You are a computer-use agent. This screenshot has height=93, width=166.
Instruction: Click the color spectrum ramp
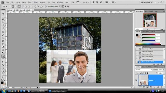pos(148,44)
